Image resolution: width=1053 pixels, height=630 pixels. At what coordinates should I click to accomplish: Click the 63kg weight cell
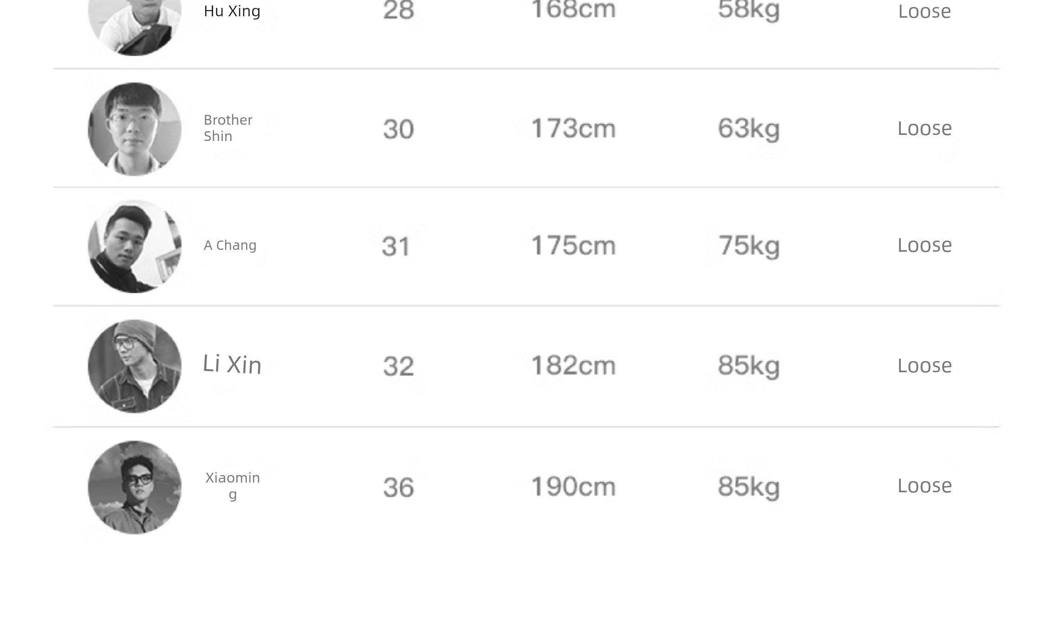pos(749,129)
